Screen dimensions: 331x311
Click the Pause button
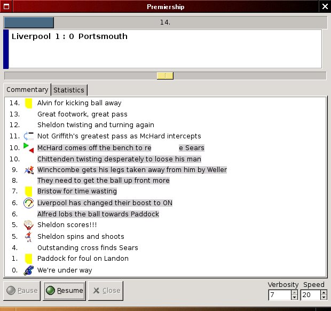point(22,291)
